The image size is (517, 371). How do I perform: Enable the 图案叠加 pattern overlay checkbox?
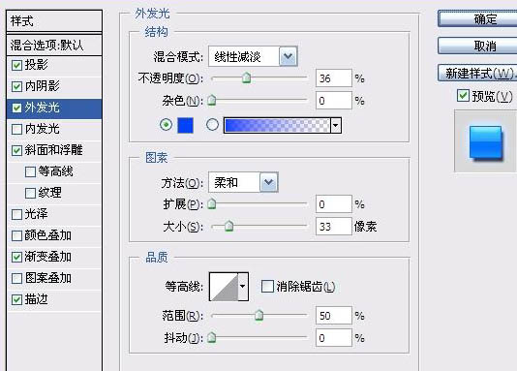(x=16, y=278)
